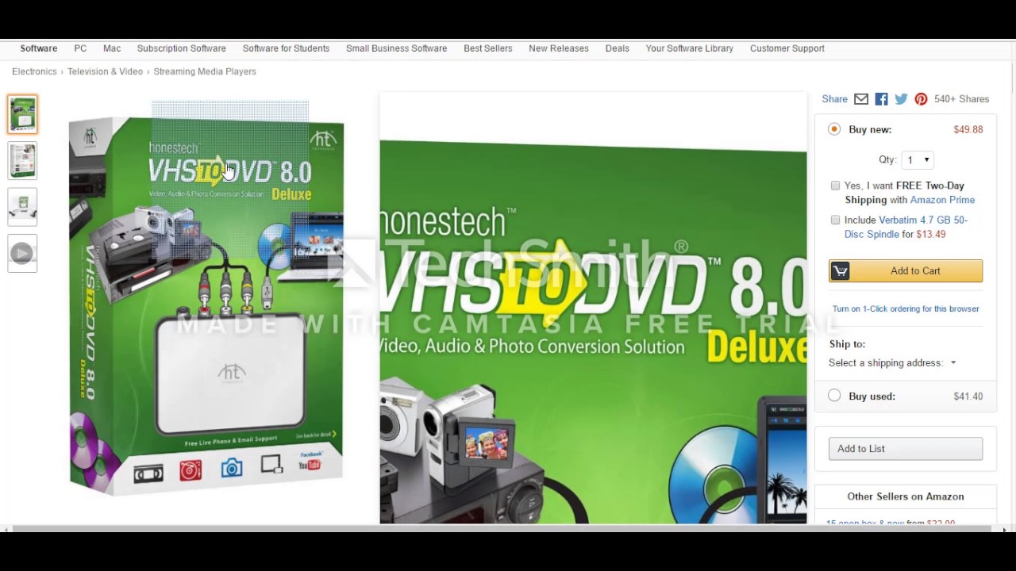Share the product on Facebook

(x=882, y=99)
